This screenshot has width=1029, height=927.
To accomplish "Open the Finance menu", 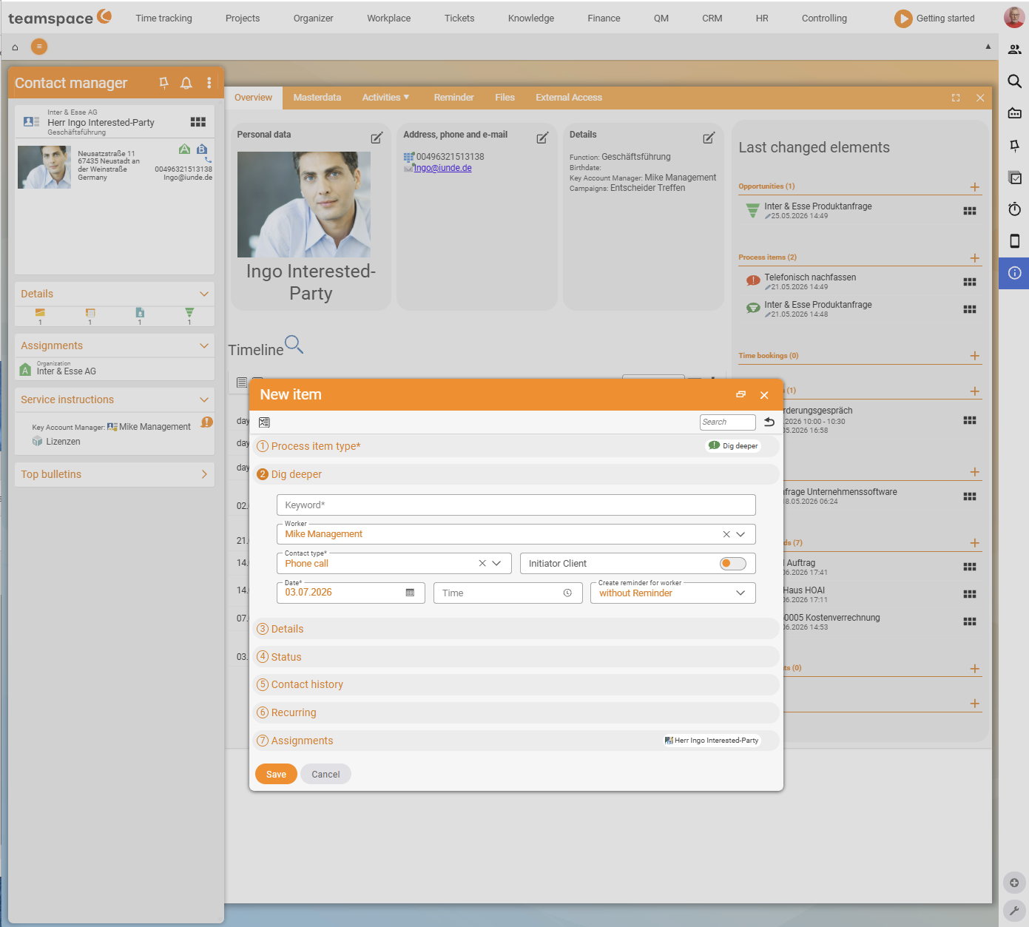I will point(604,18).
